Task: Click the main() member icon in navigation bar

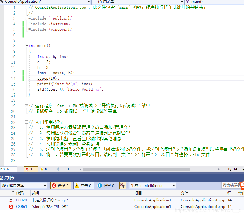Action: pyautogui.click(x=188, y=2)
